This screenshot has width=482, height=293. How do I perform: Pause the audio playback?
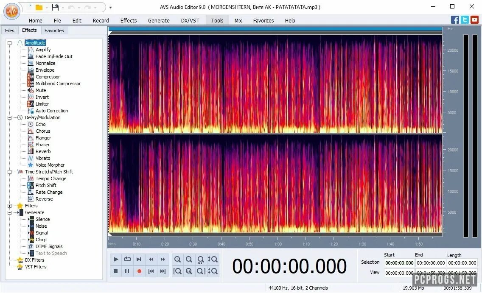[127, 271]
